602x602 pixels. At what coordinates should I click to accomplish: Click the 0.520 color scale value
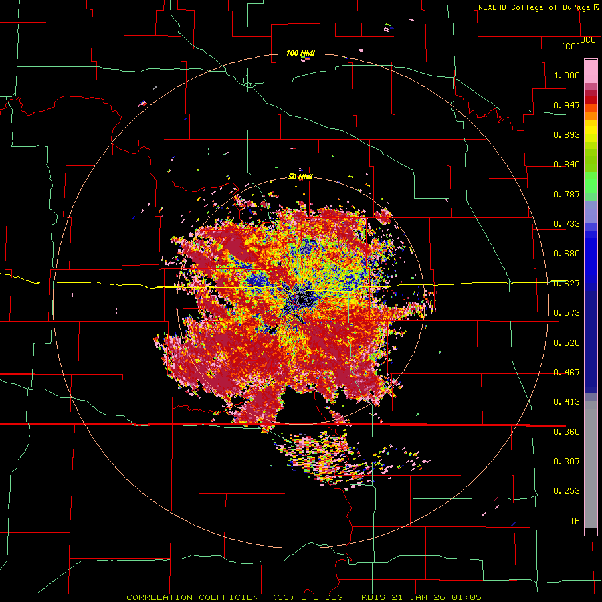click(x=567, y=343)
